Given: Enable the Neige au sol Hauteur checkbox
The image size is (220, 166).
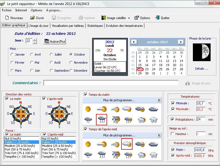Looking at the screenshot, I should [173, 134].
